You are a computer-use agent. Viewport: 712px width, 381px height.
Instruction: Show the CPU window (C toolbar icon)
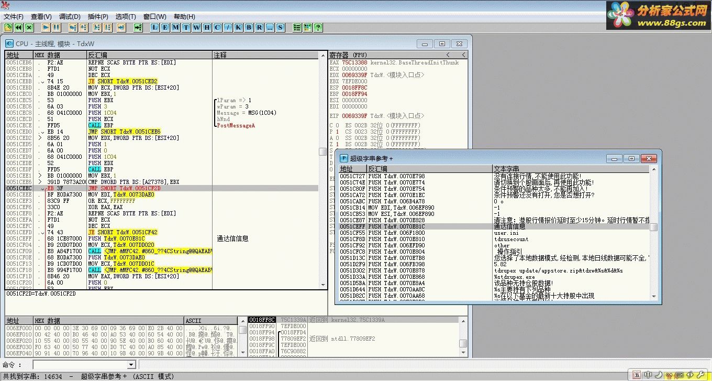(218, 27)
